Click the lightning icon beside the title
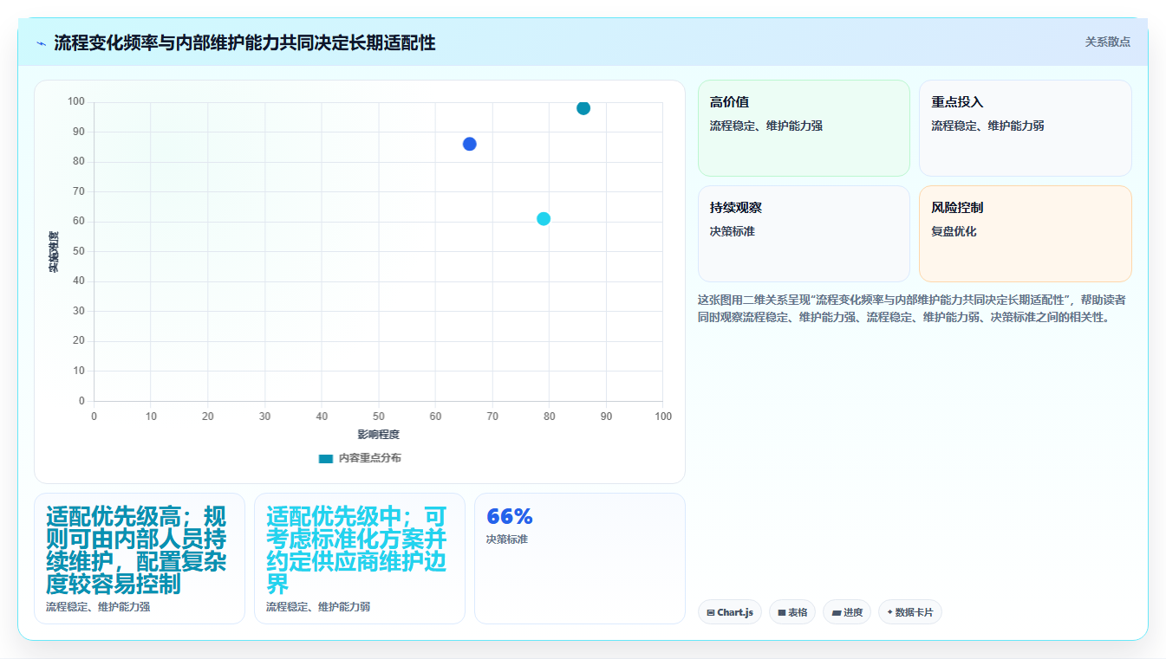 point(41,42)
